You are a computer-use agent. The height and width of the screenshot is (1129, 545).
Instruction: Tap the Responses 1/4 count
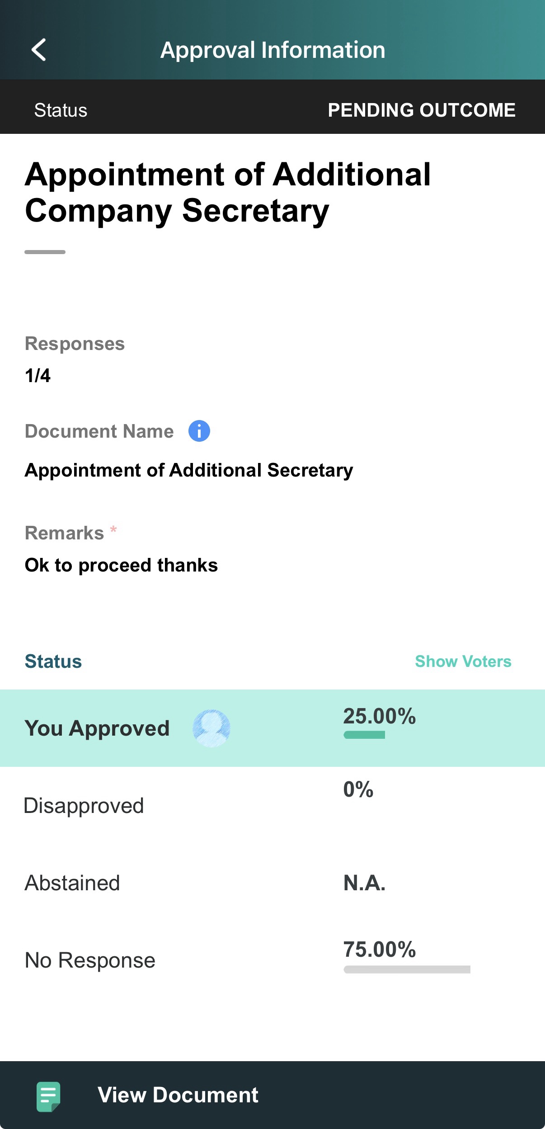pos(38,375)
